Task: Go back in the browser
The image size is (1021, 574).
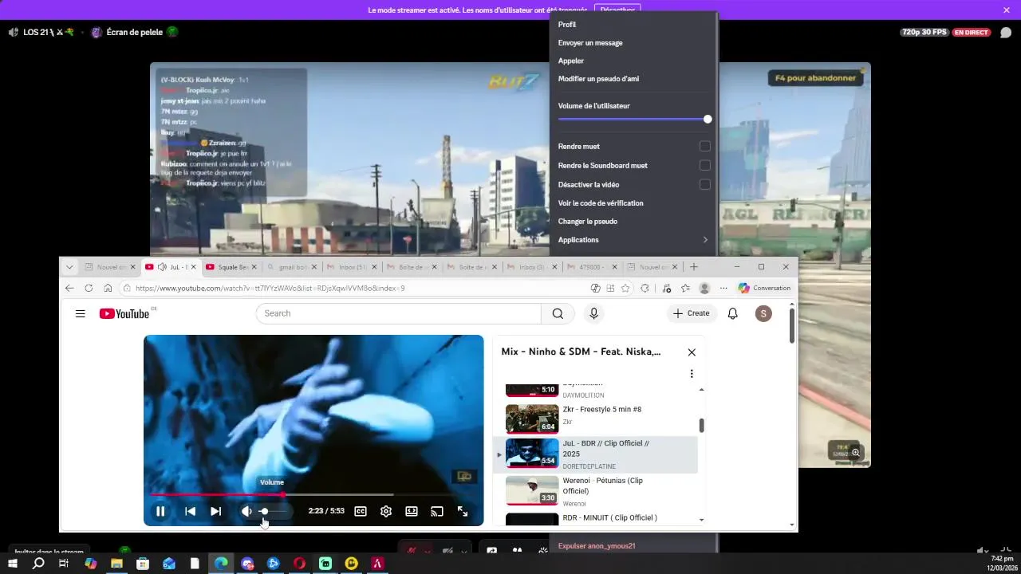Action: (x=69, y=288)
